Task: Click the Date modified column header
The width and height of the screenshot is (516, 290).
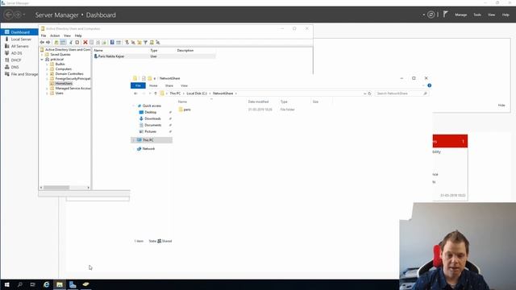Action: tap(258, 102)
